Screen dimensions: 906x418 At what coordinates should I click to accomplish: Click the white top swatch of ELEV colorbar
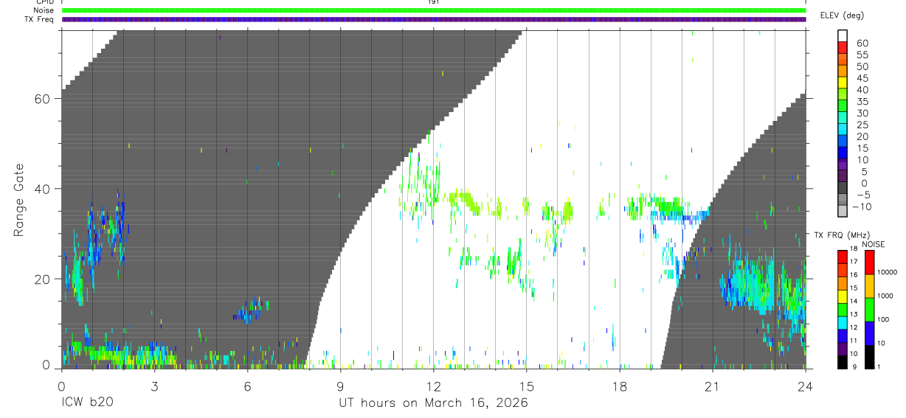843,35
